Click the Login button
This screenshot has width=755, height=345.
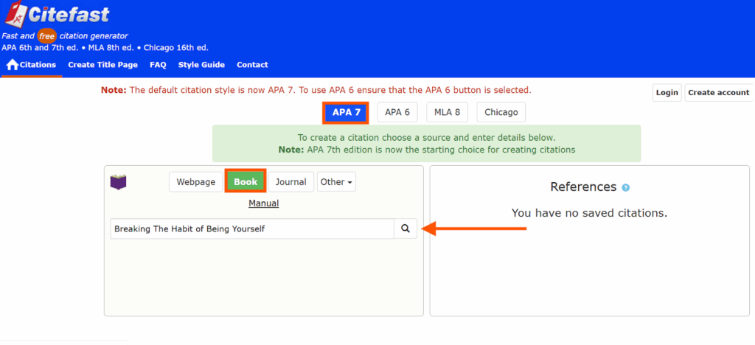coord(667,92)
